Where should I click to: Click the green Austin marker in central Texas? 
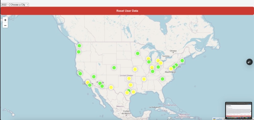pos(129,90)
